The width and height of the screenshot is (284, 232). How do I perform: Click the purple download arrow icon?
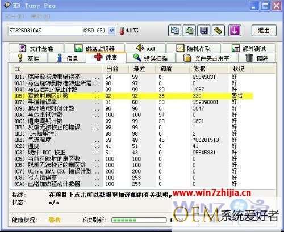tap(235, 30)
